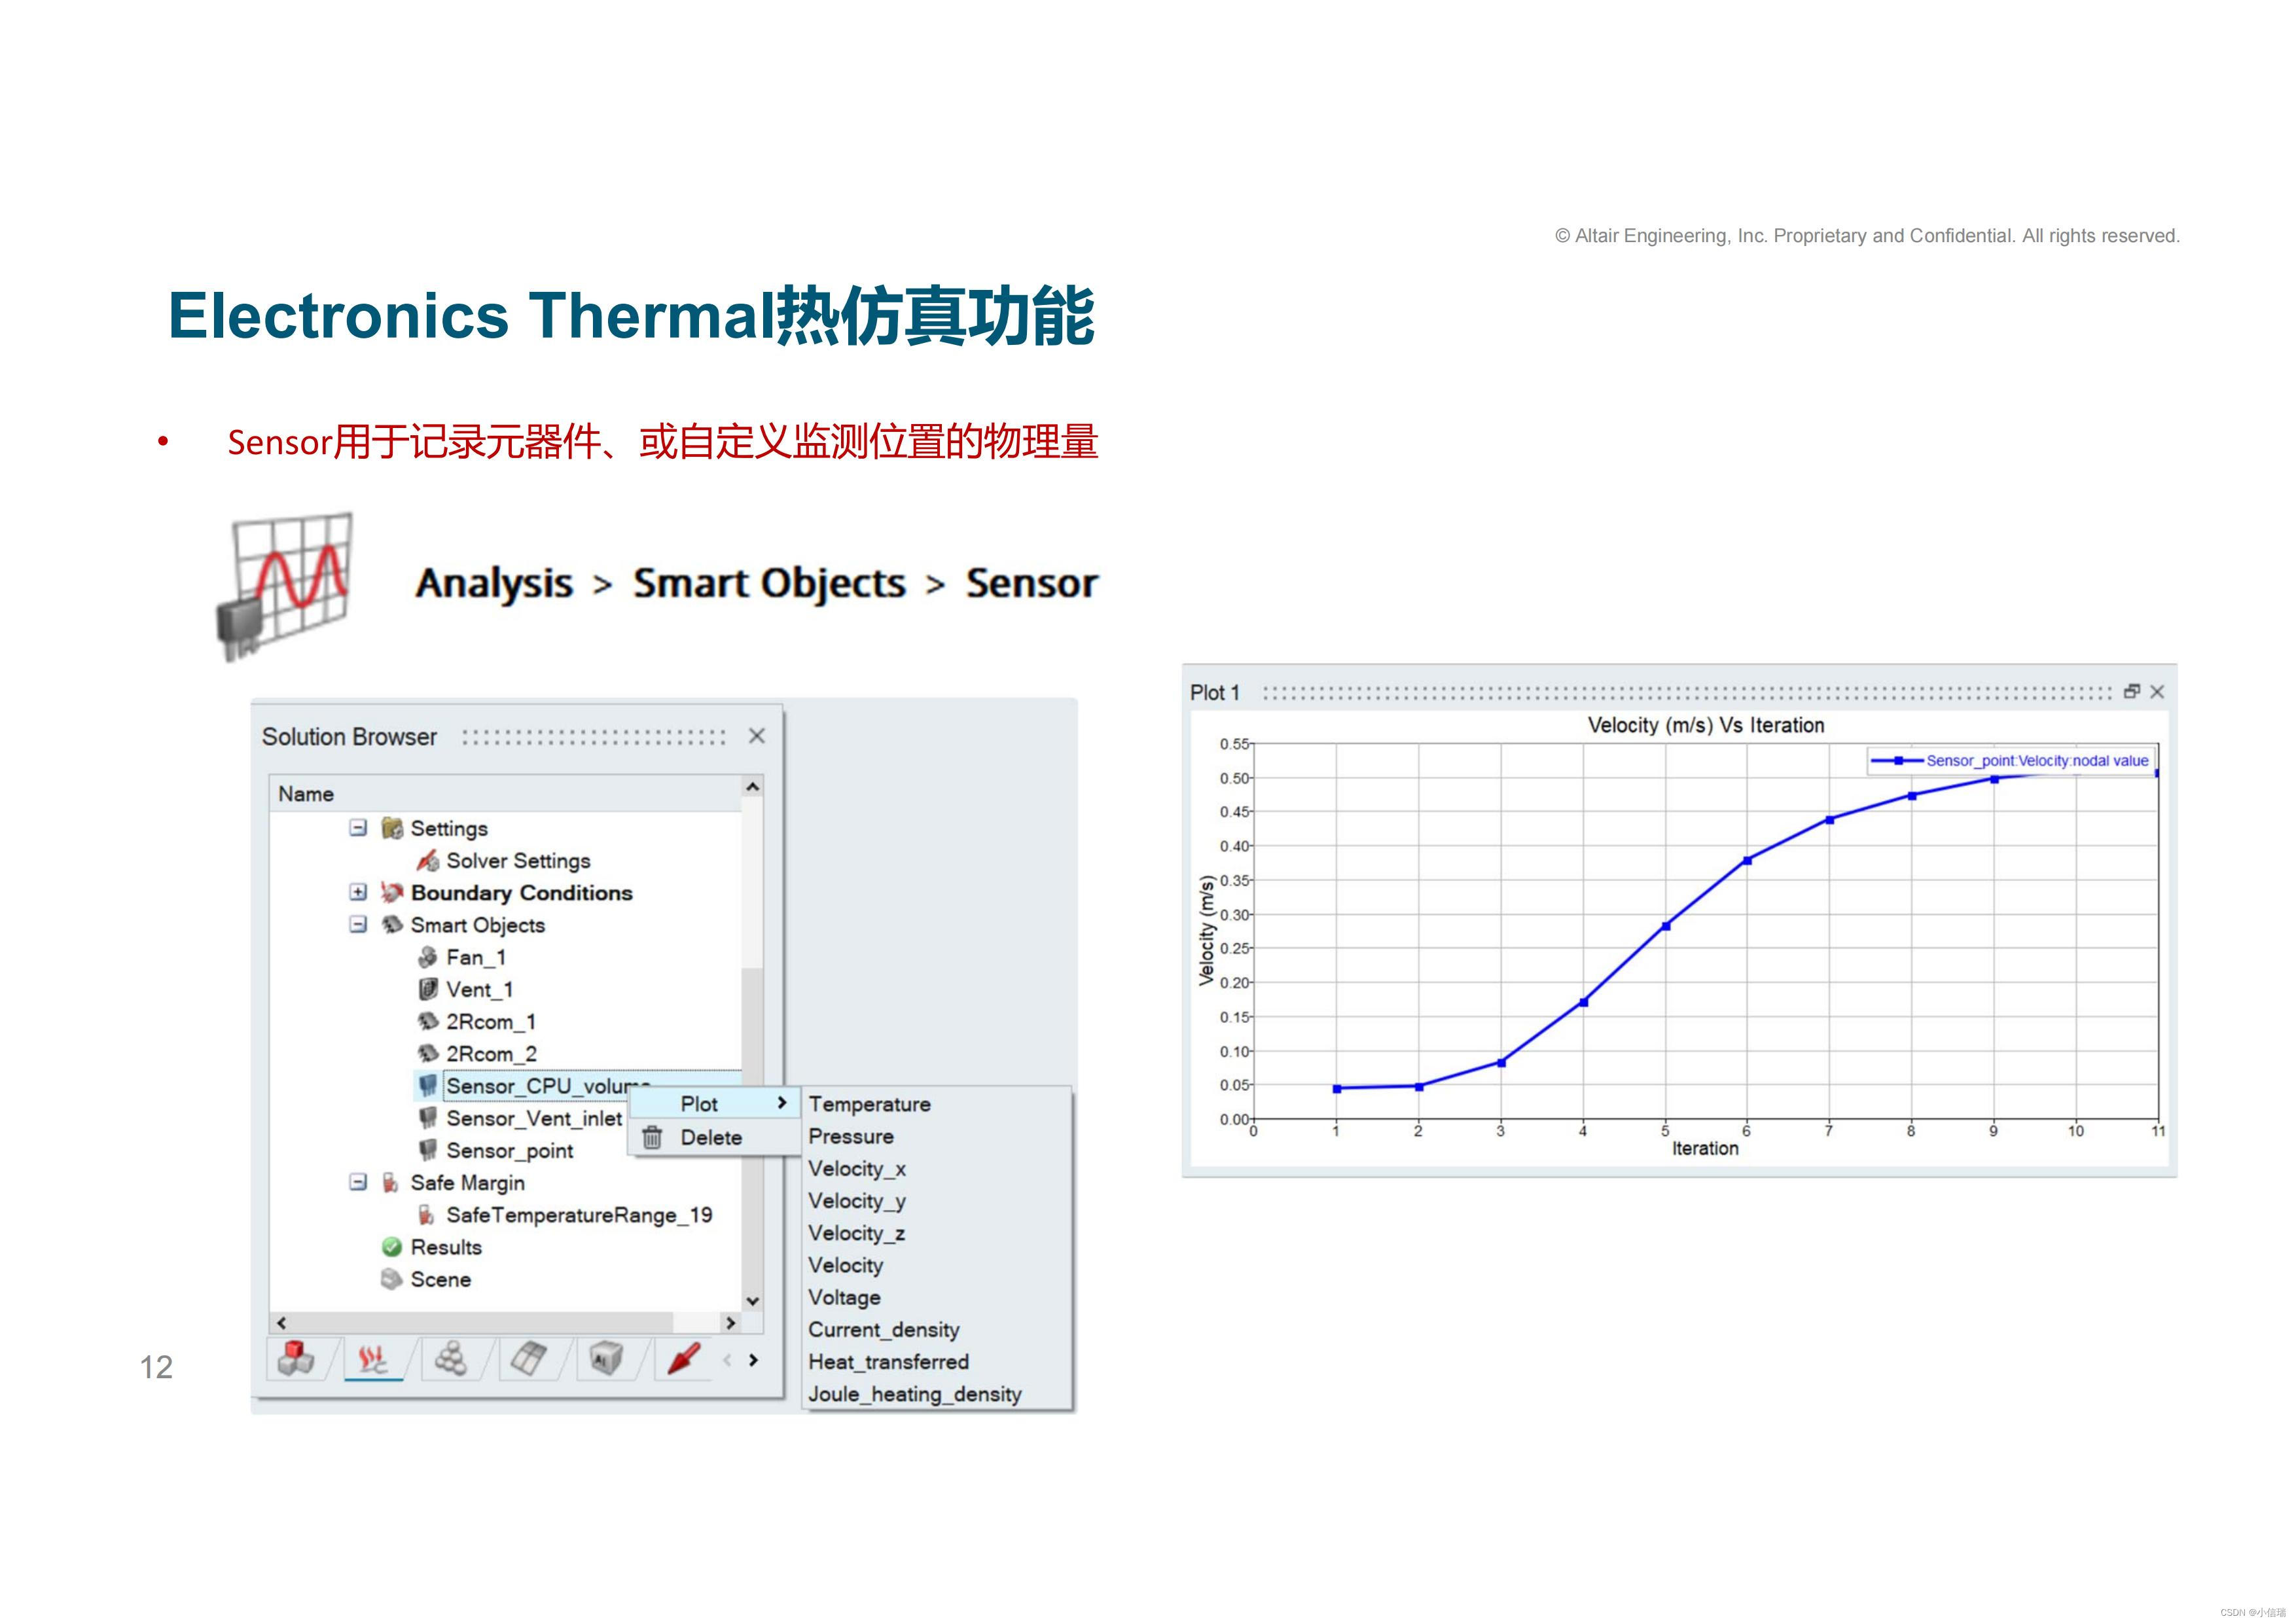Viewport: 2296px width, 1623px height.
Task: Select SafeTemperatureRange_19 item
Action: [x=579, y=1215]
